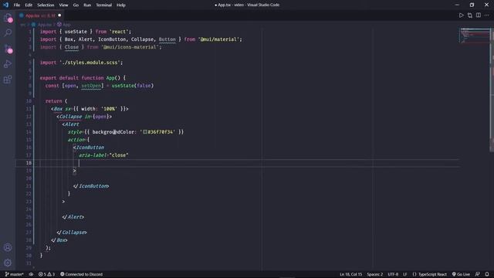Change TypeScript React language mode

point(429,274)
